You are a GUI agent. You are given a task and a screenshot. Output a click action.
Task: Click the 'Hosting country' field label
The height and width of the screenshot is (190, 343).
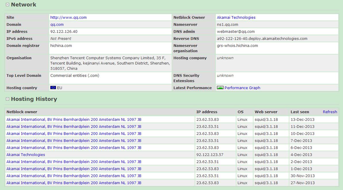(22, 88)
